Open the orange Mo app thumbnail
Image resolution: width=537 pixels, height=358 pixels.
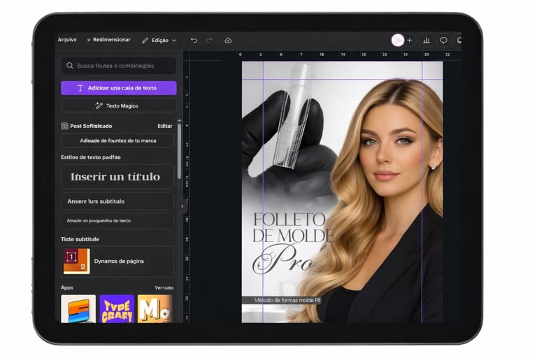click(155, 308)
